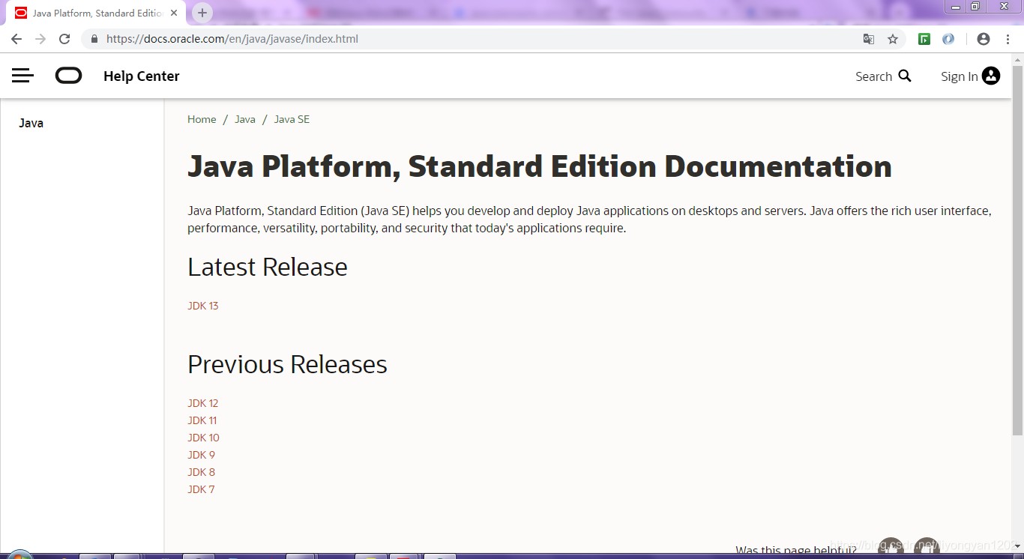
Task: Click Java SE breadcrumb link
Action: 292,119
